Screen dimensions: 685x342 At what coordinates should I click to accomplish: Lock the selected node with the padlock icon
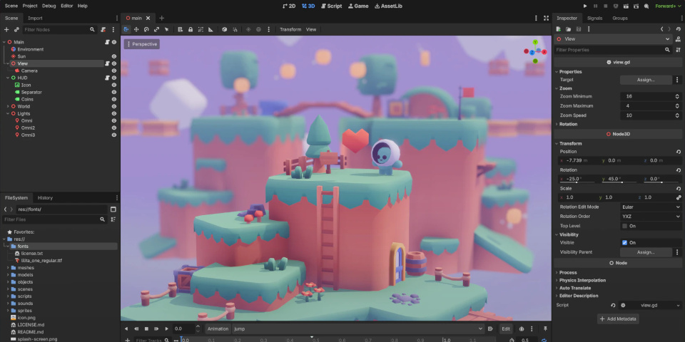pos(191,29)
